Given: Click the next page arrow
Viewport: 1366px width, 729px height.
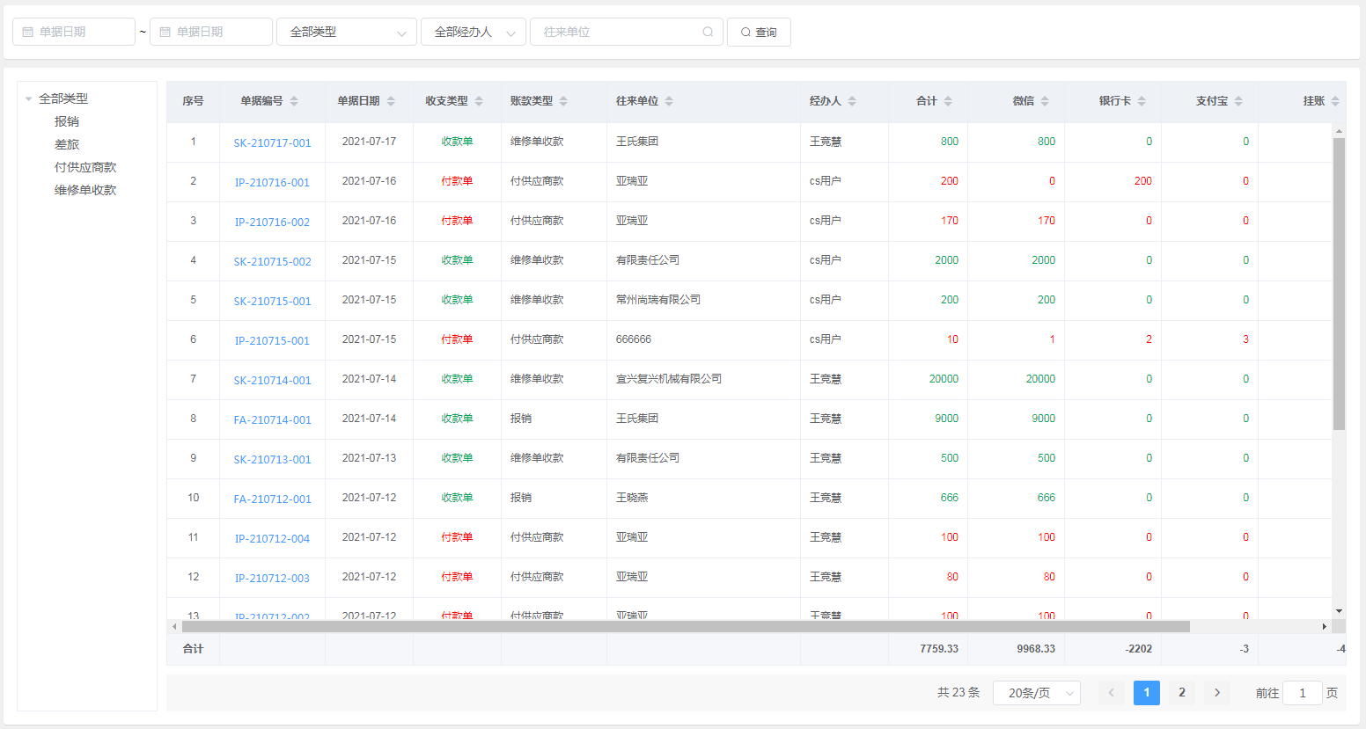Looking at the screenshot, I should (x=1217, y=693).
